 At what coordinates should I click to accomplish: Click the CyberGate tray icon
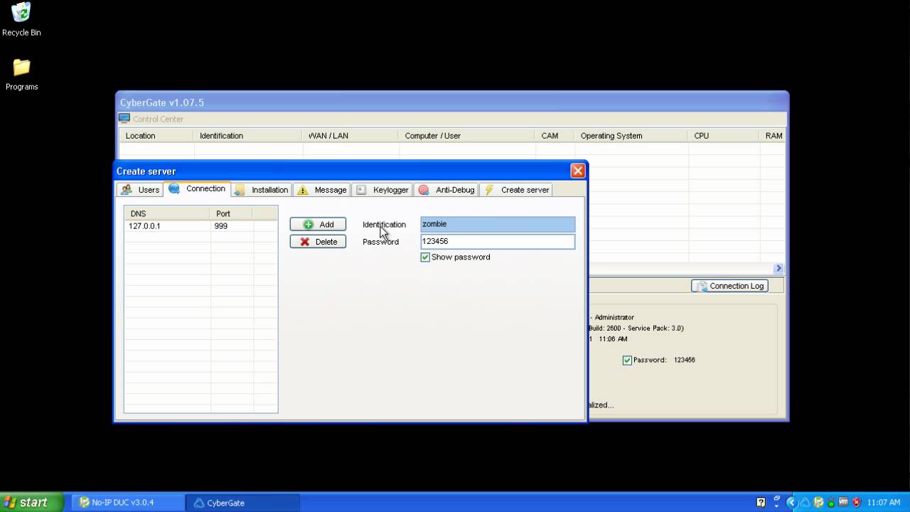807,503
